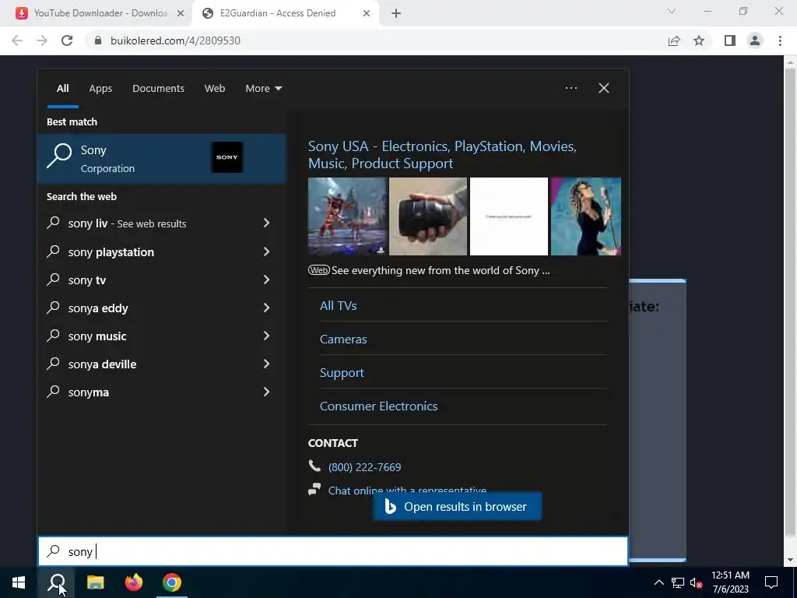Close the Windows search panel
The image size is (797, 598).
click(604, 88)
